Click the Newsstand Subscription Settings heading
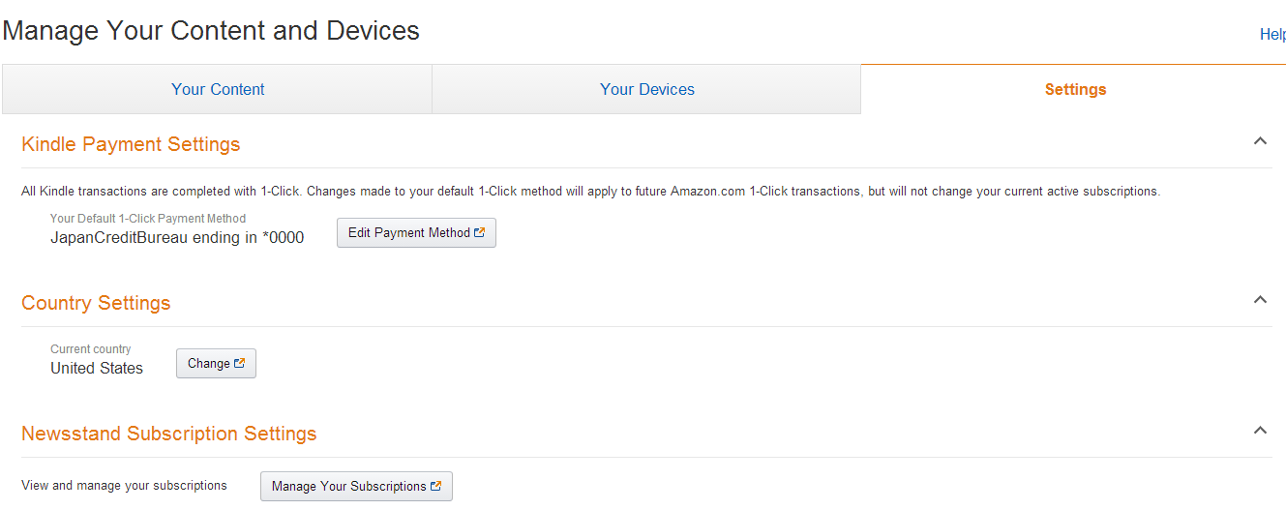This screenshot has width=1286, height=510. (x=169, y=434)
